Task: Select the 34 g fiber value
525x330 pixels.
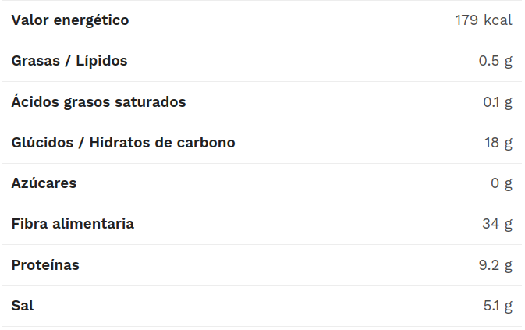Action: click(497, 224)
